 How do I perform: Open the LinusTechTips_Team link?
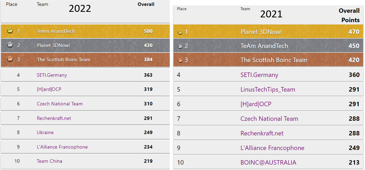268,89
